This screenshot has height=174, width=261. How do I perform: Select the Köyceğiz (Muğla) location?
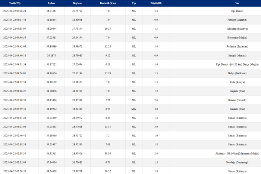[237, 38]
